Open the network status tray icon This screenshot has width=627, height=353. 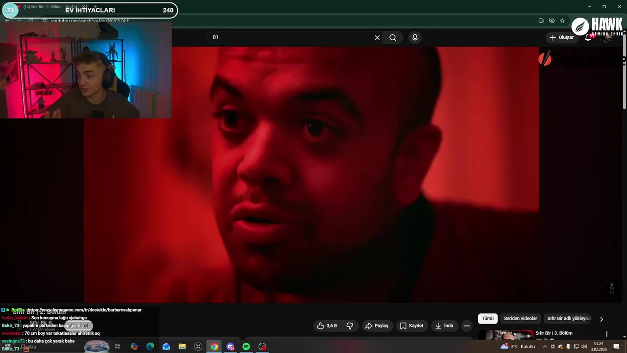coord(576,347)
